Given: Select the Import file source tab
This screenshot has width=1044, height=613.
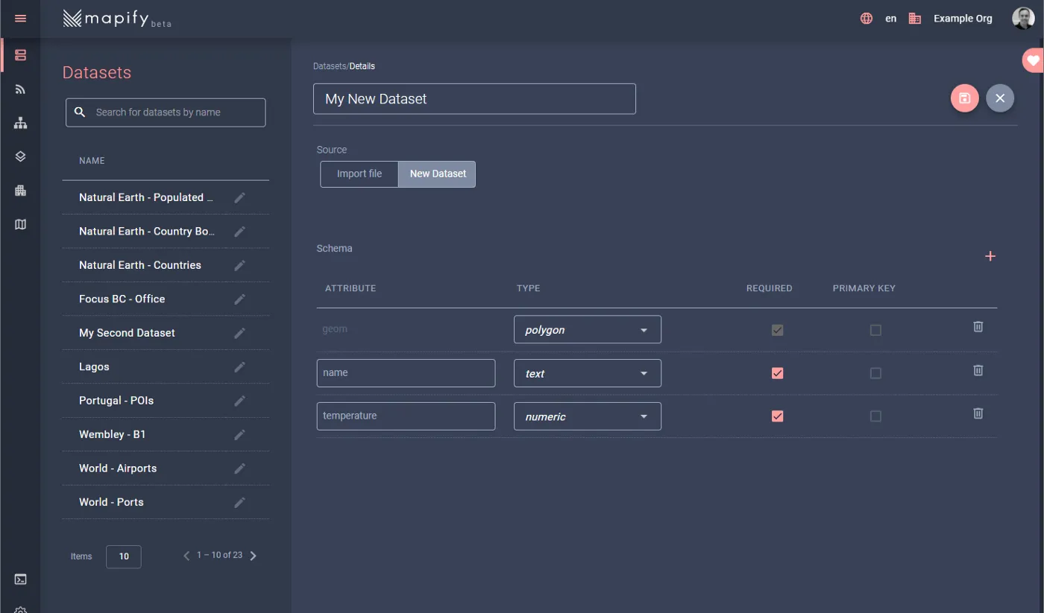Looking at the screenshot, I should [x=359, y=174].
